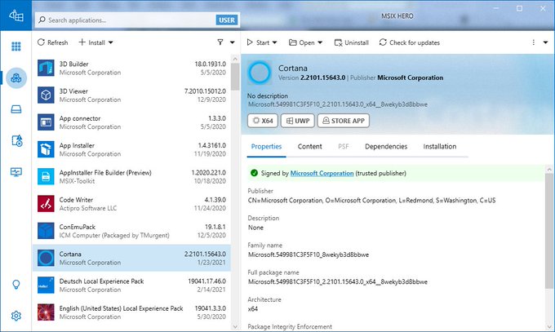Select 3D Builder version 18.0.1931.0

(x=211, y=64)
